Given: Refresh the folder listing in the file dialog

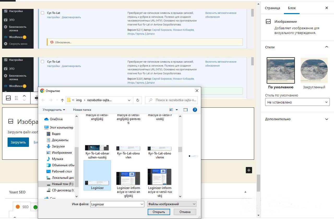Looking at the screenshot, I should [x=138, y=100].
